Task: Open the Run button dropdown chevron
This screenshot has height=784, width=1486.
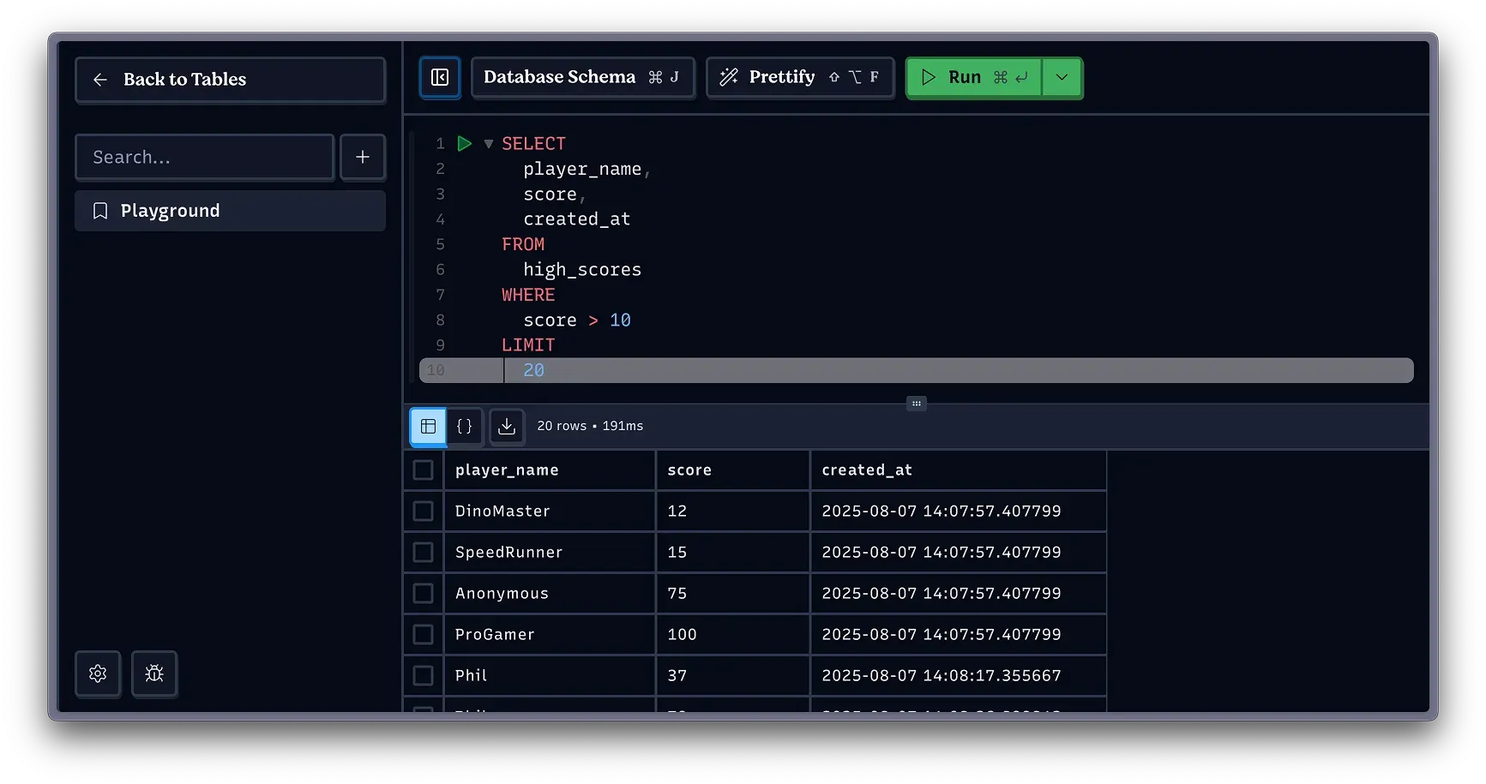Action: coord(1062,77)
